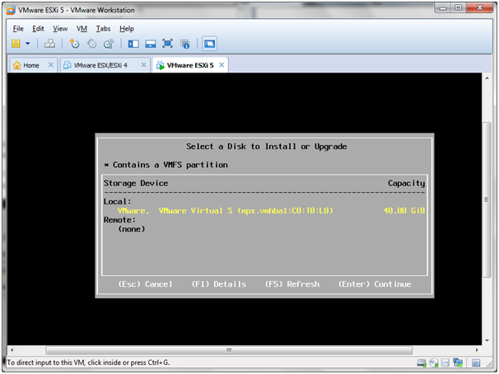The height and width of the screenshot is (374, 499).
Task: Click (Esc) Cancel in installer
Action: [145, 284]
